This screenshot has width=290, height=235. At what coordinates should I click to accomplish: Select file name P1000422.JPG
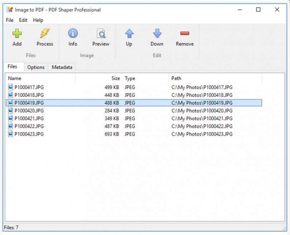tap(29, 126)
